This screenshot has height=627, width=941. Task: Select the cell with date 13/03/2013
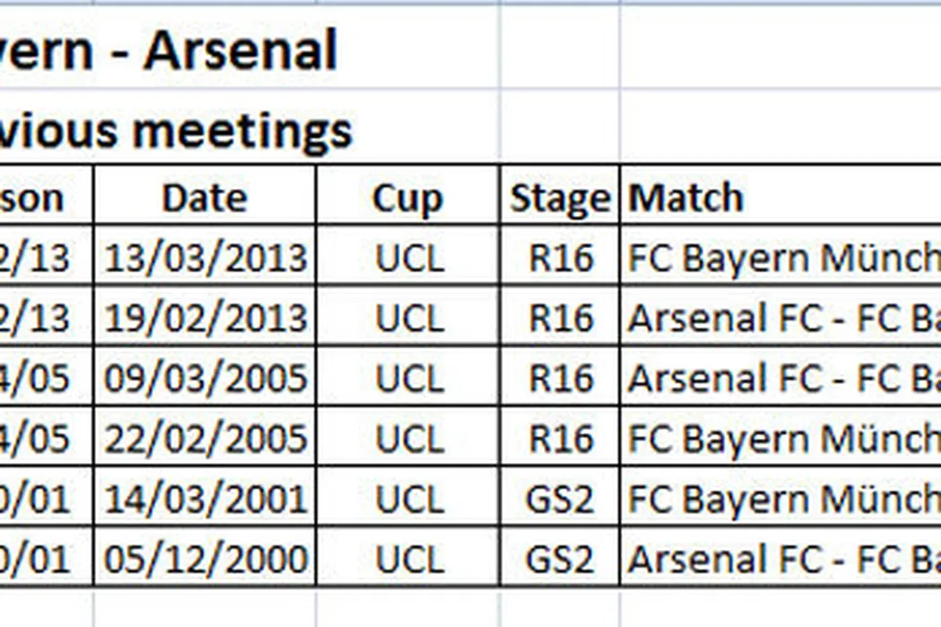(x=205, y=258)
